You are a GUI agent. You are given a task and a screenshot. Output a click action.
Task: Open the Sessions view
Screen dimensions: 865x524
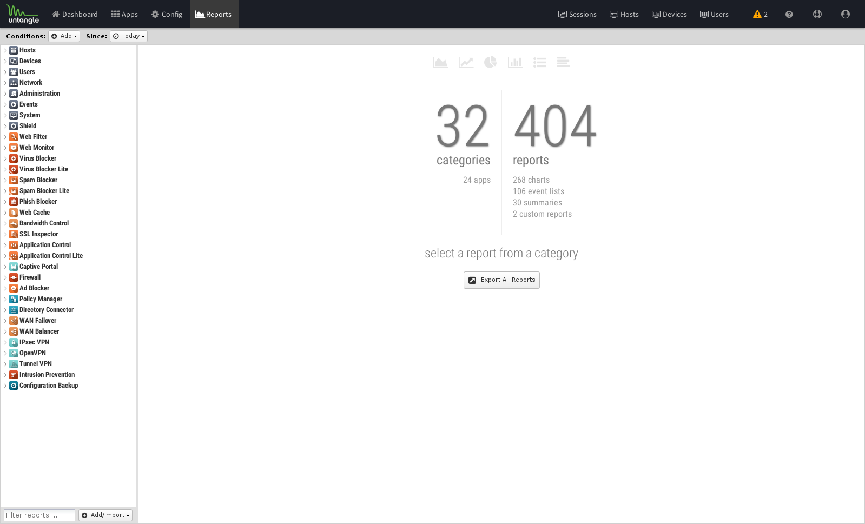[x=577, y=14]
